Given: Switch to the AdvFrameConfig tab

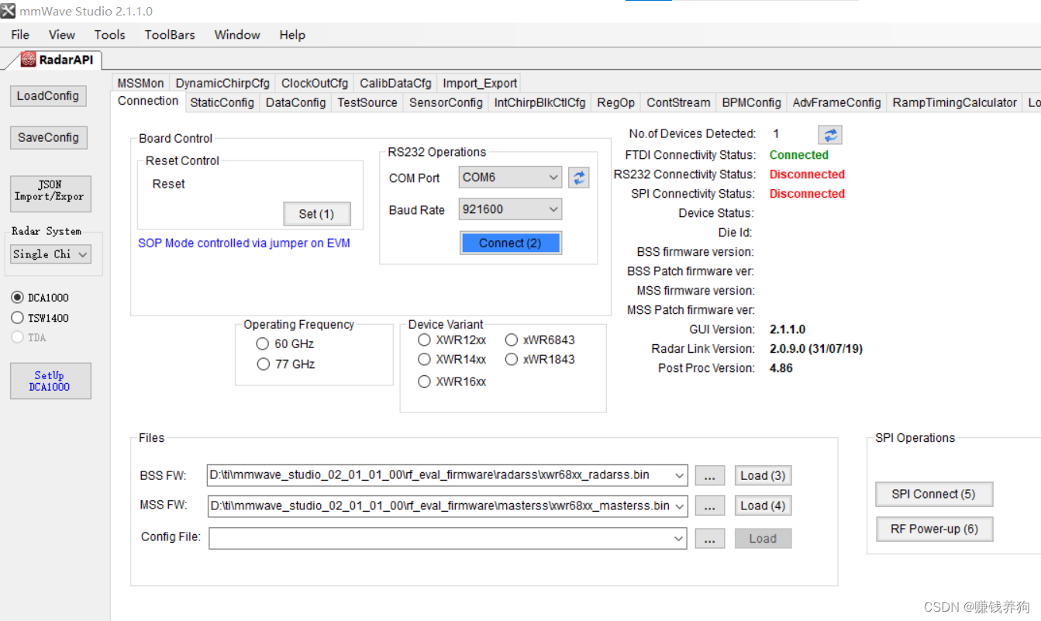Looking at the screenshot, I should [x=836, y=102].
